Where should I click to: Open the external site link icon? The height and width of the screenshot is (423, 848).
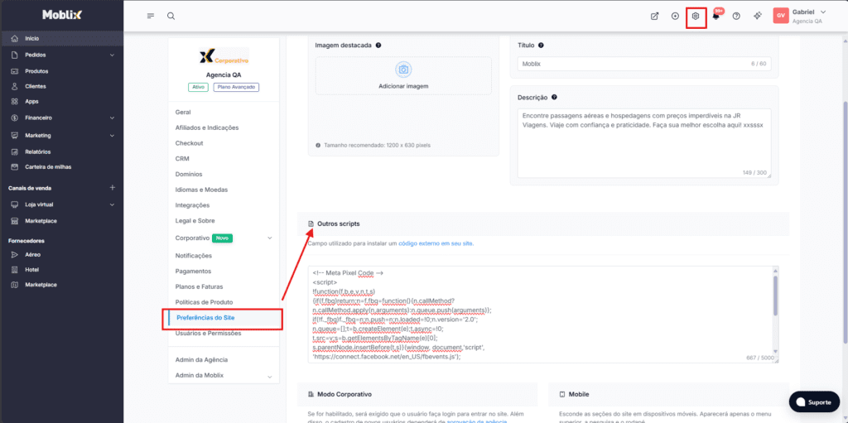click(x=655, y=16)
